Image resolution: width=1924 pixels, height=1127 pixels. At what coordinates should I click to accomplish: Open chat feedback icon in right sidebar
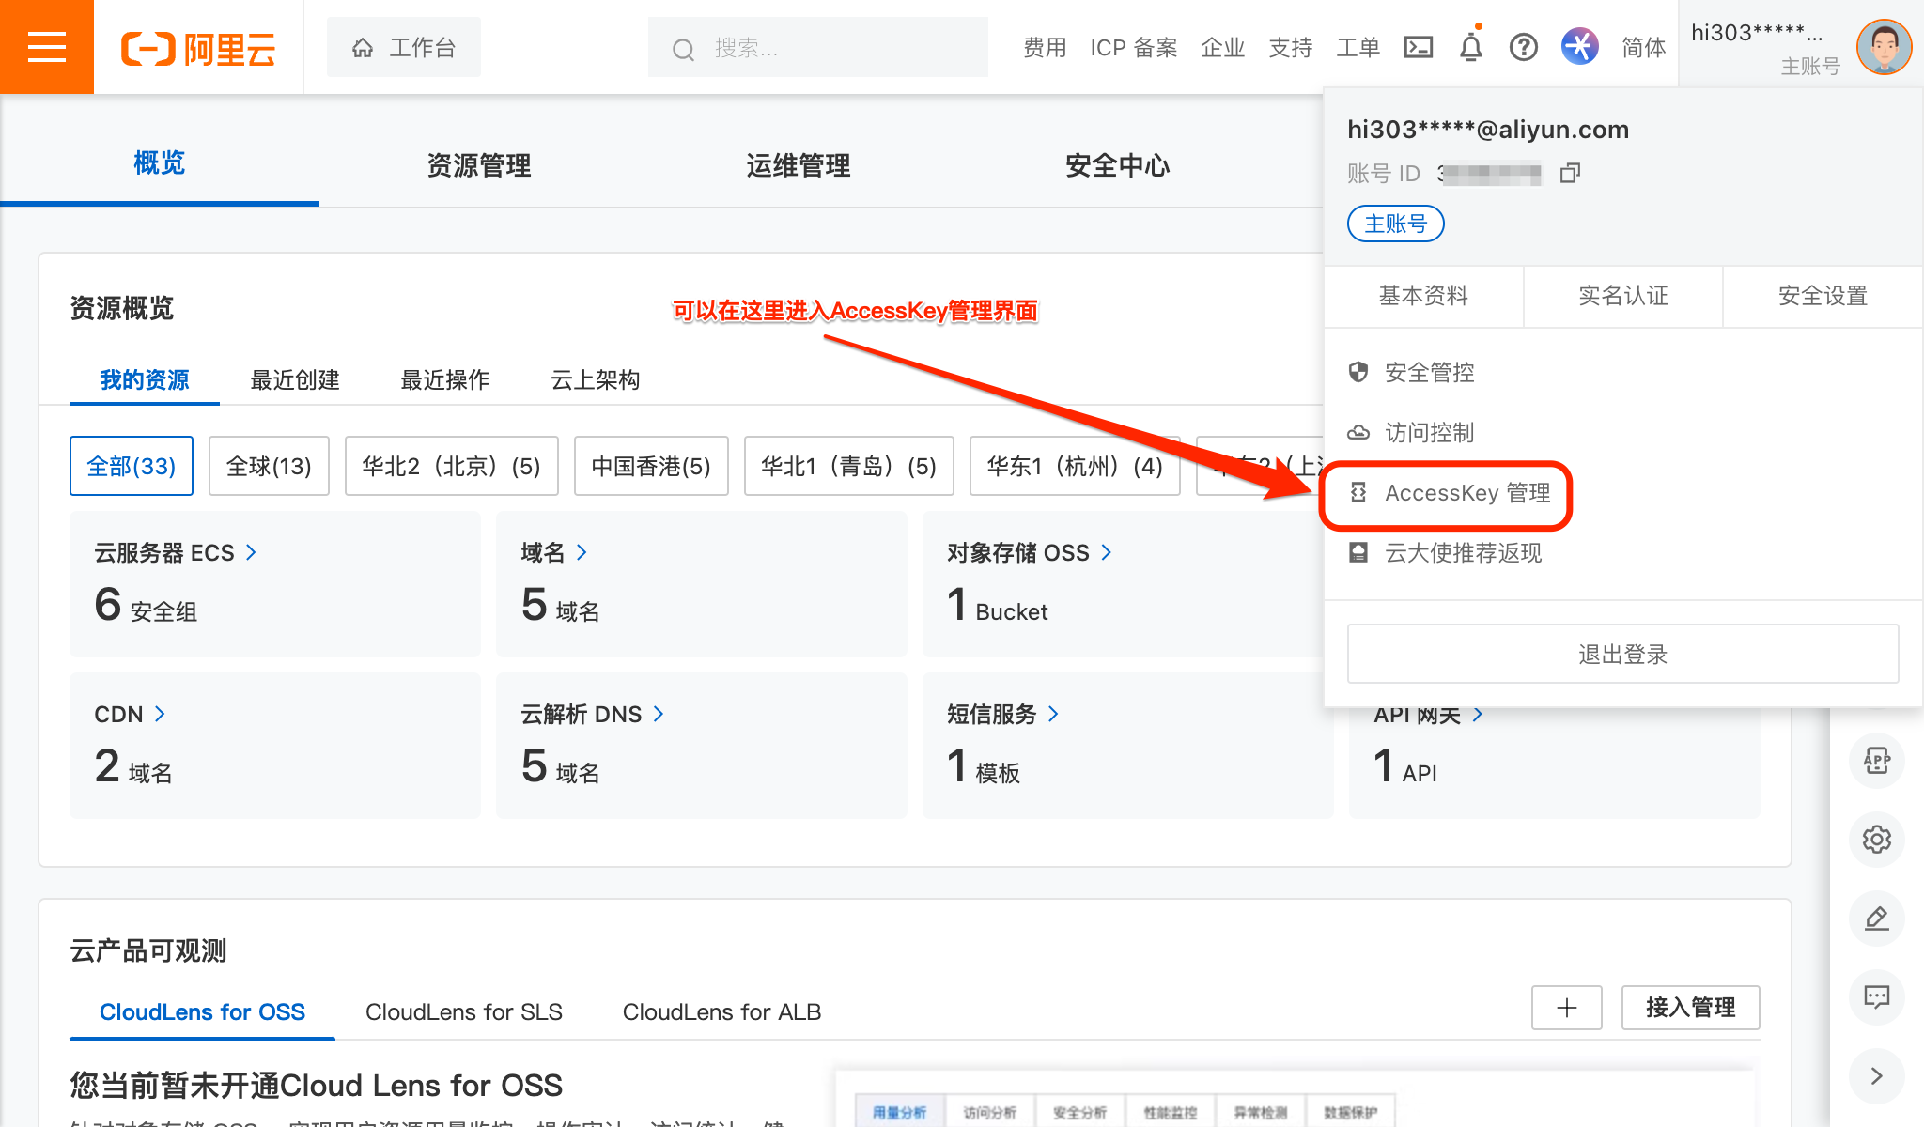[1876, 996]
